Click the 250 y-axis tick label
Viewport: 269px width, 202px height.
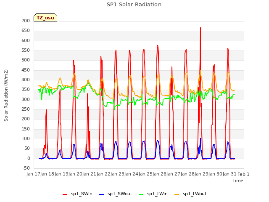[26, 109]
